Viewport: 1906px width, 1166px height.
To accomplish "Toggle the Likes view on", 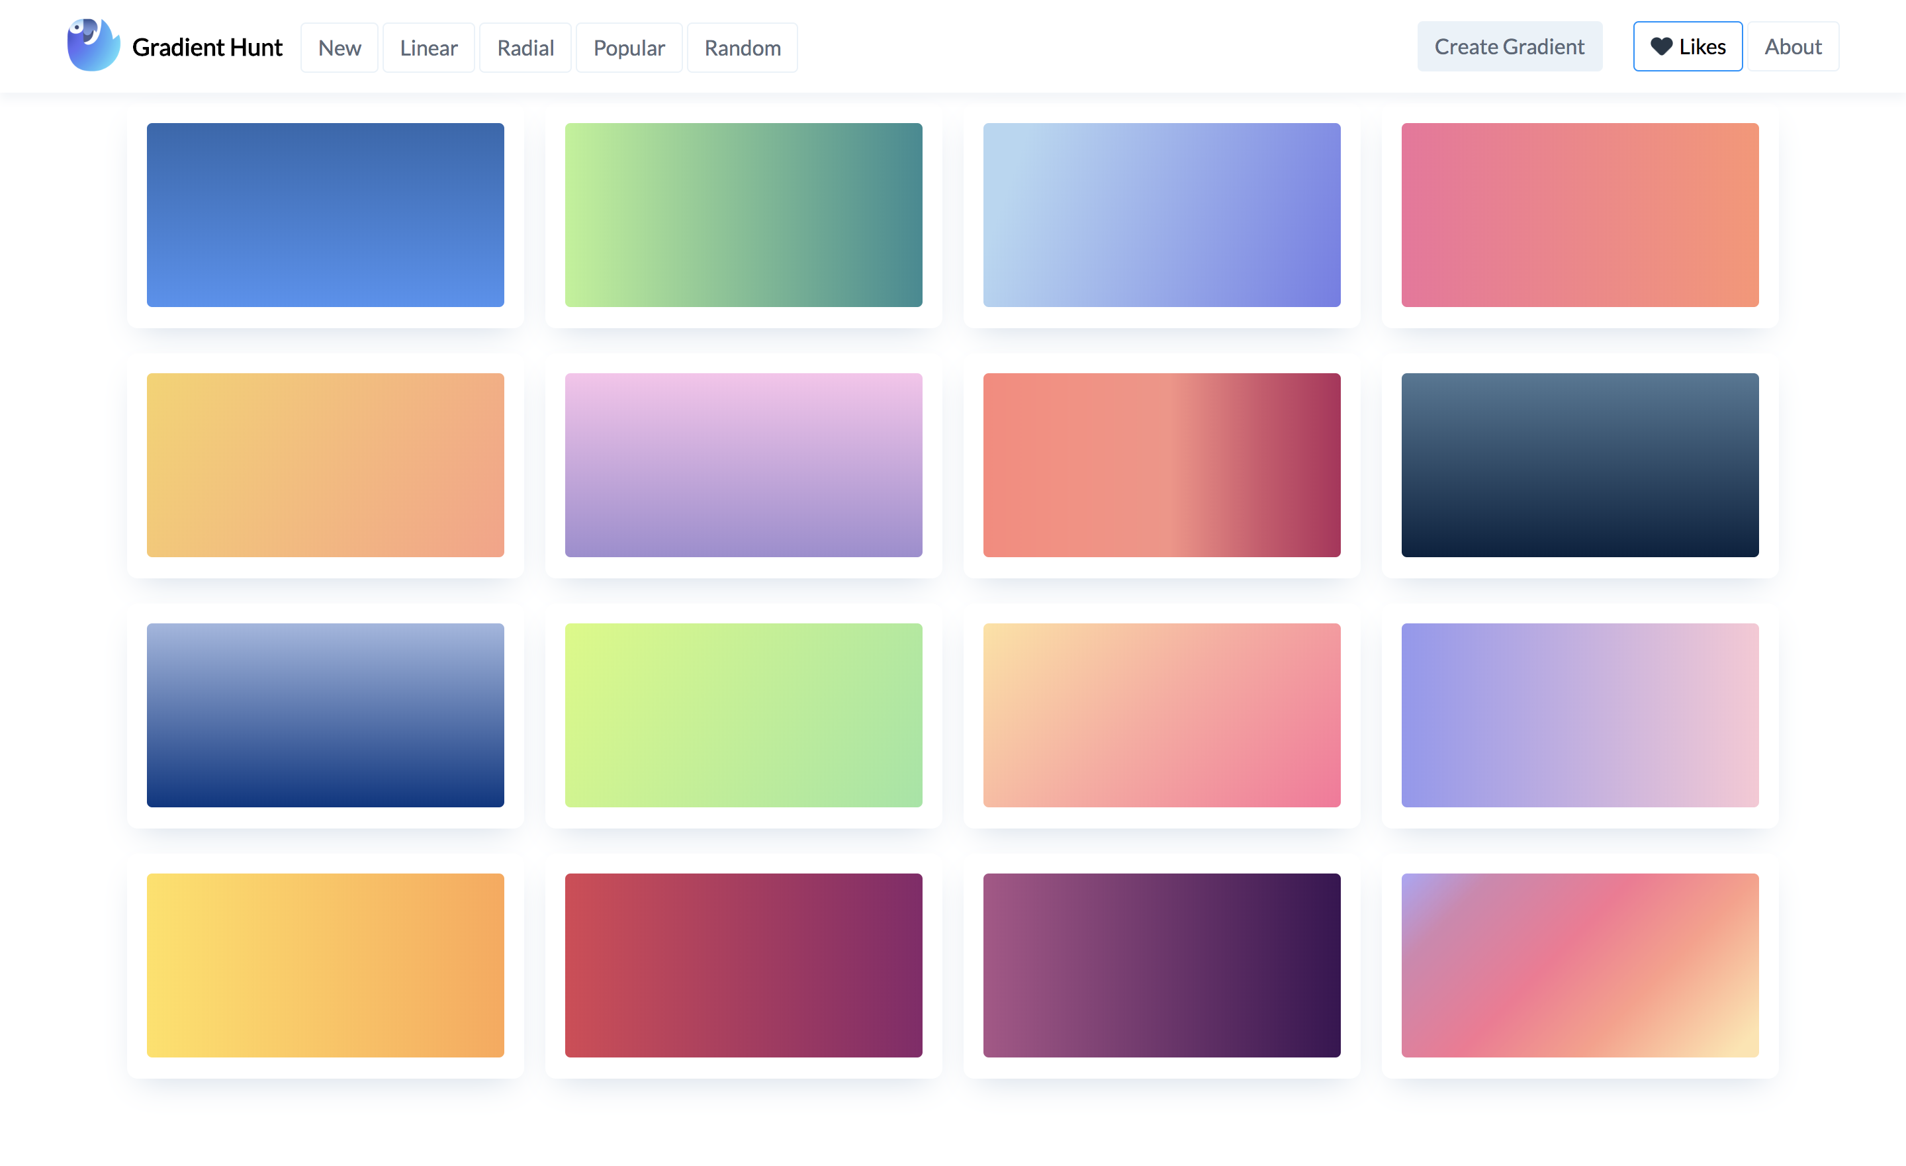I will pos(1687,46).
